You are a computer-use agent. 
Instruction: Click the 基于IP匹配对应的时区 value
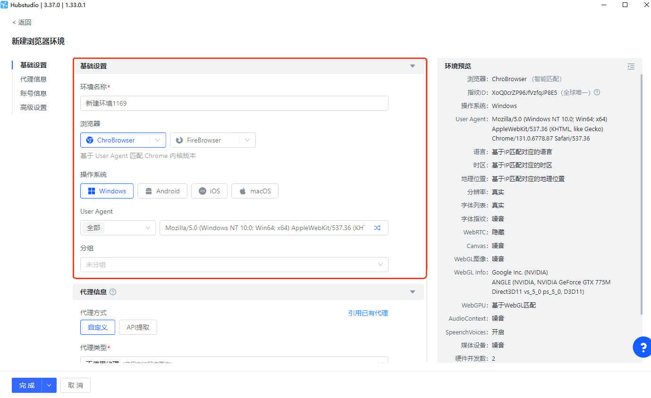522,165
